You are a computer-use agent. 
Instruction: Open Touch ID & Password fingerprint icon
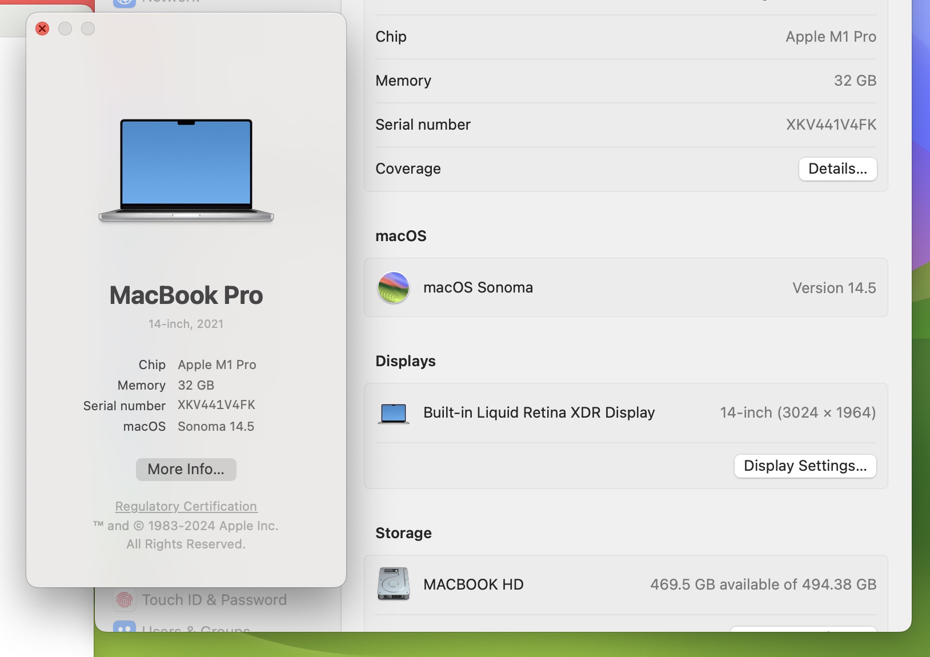(125, 600)
